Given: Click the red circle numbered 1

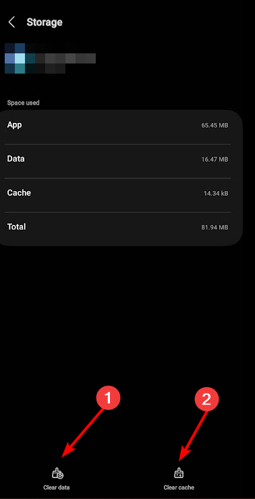Looking at the screenshot, I should coord(108,398).
